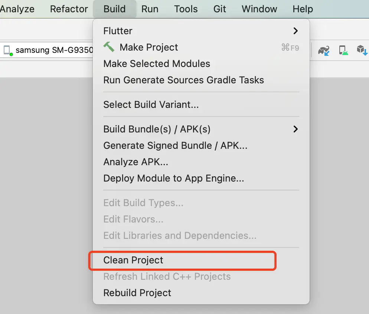This screenshot has width=369, height=314.
Task: Open the Git menu in menu bar
Action: click(x=219, y=9)
